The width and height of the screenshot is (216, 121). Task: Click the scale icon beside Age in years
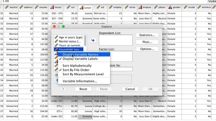click(x=56, y=37)
